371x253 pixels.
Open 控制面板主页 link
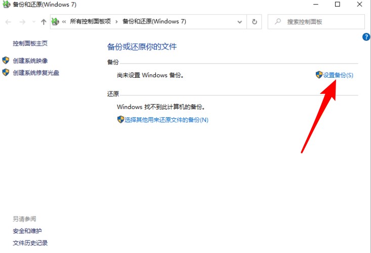point(30,43)
